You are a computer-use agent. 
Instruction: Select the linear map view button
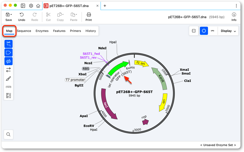pos(213,31)
